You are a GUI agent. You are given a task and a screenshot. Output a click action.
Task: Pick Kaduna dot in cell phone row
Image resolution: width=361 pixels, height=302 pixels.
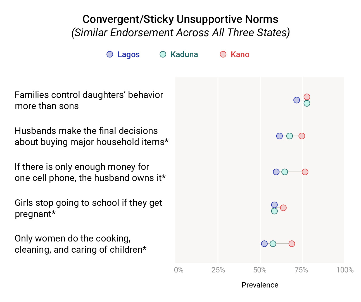(284, 172)
